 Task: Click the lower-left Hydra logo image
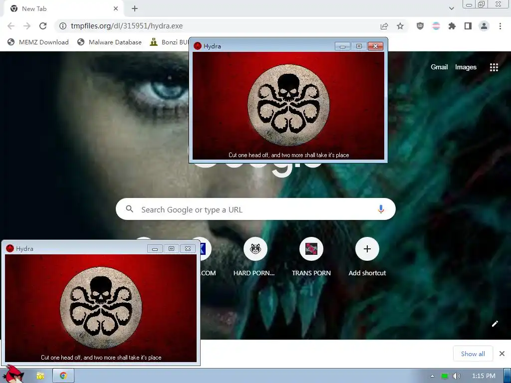point(101,308)
